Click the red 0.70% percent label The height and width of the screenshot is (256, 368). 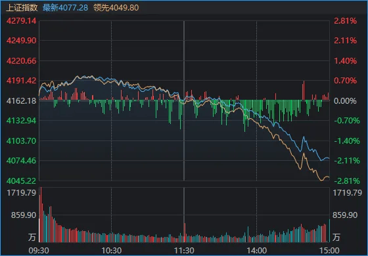(x=345, y=81)
